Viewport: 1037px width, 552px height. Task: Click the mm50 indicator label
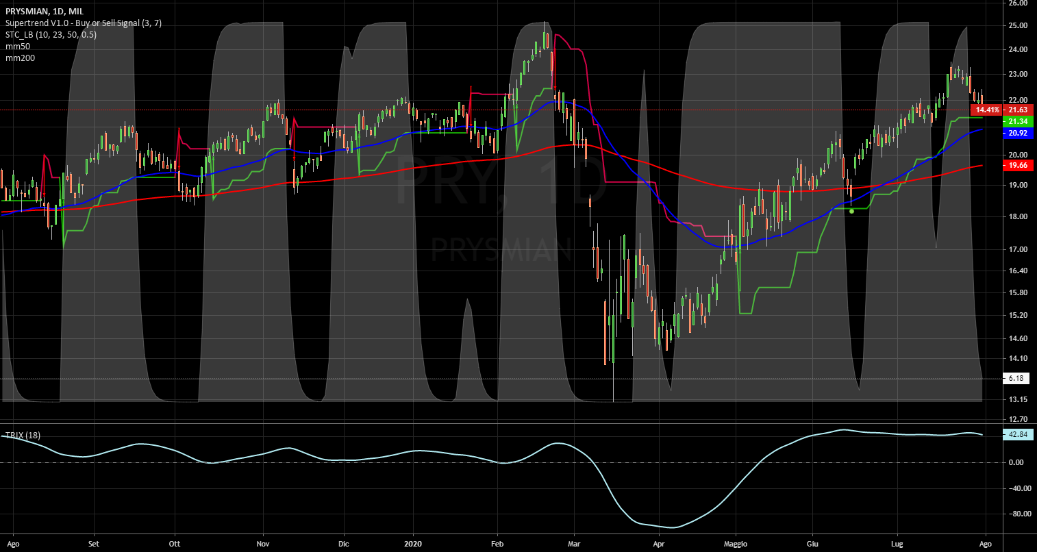pyautogui.click(x=18, y=46)
